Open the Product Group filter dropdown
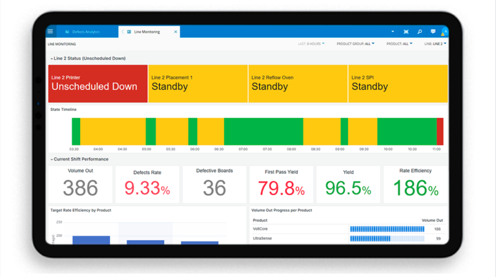Screen dimensions: 496x277 [355, 44]
